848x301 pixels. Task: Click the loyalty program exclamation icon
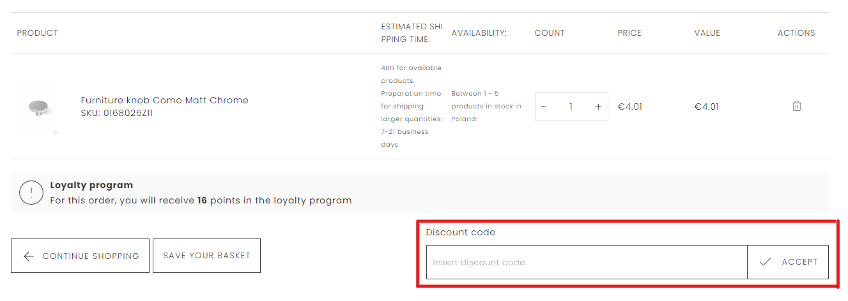point(31,193)
